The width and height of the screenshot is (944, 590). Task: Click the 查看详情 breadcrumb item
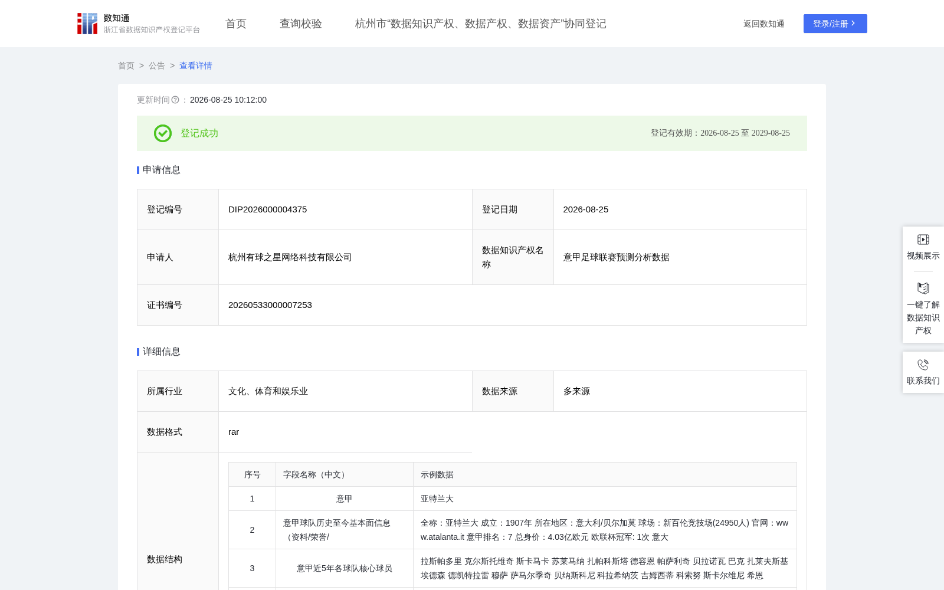(196, 65)
